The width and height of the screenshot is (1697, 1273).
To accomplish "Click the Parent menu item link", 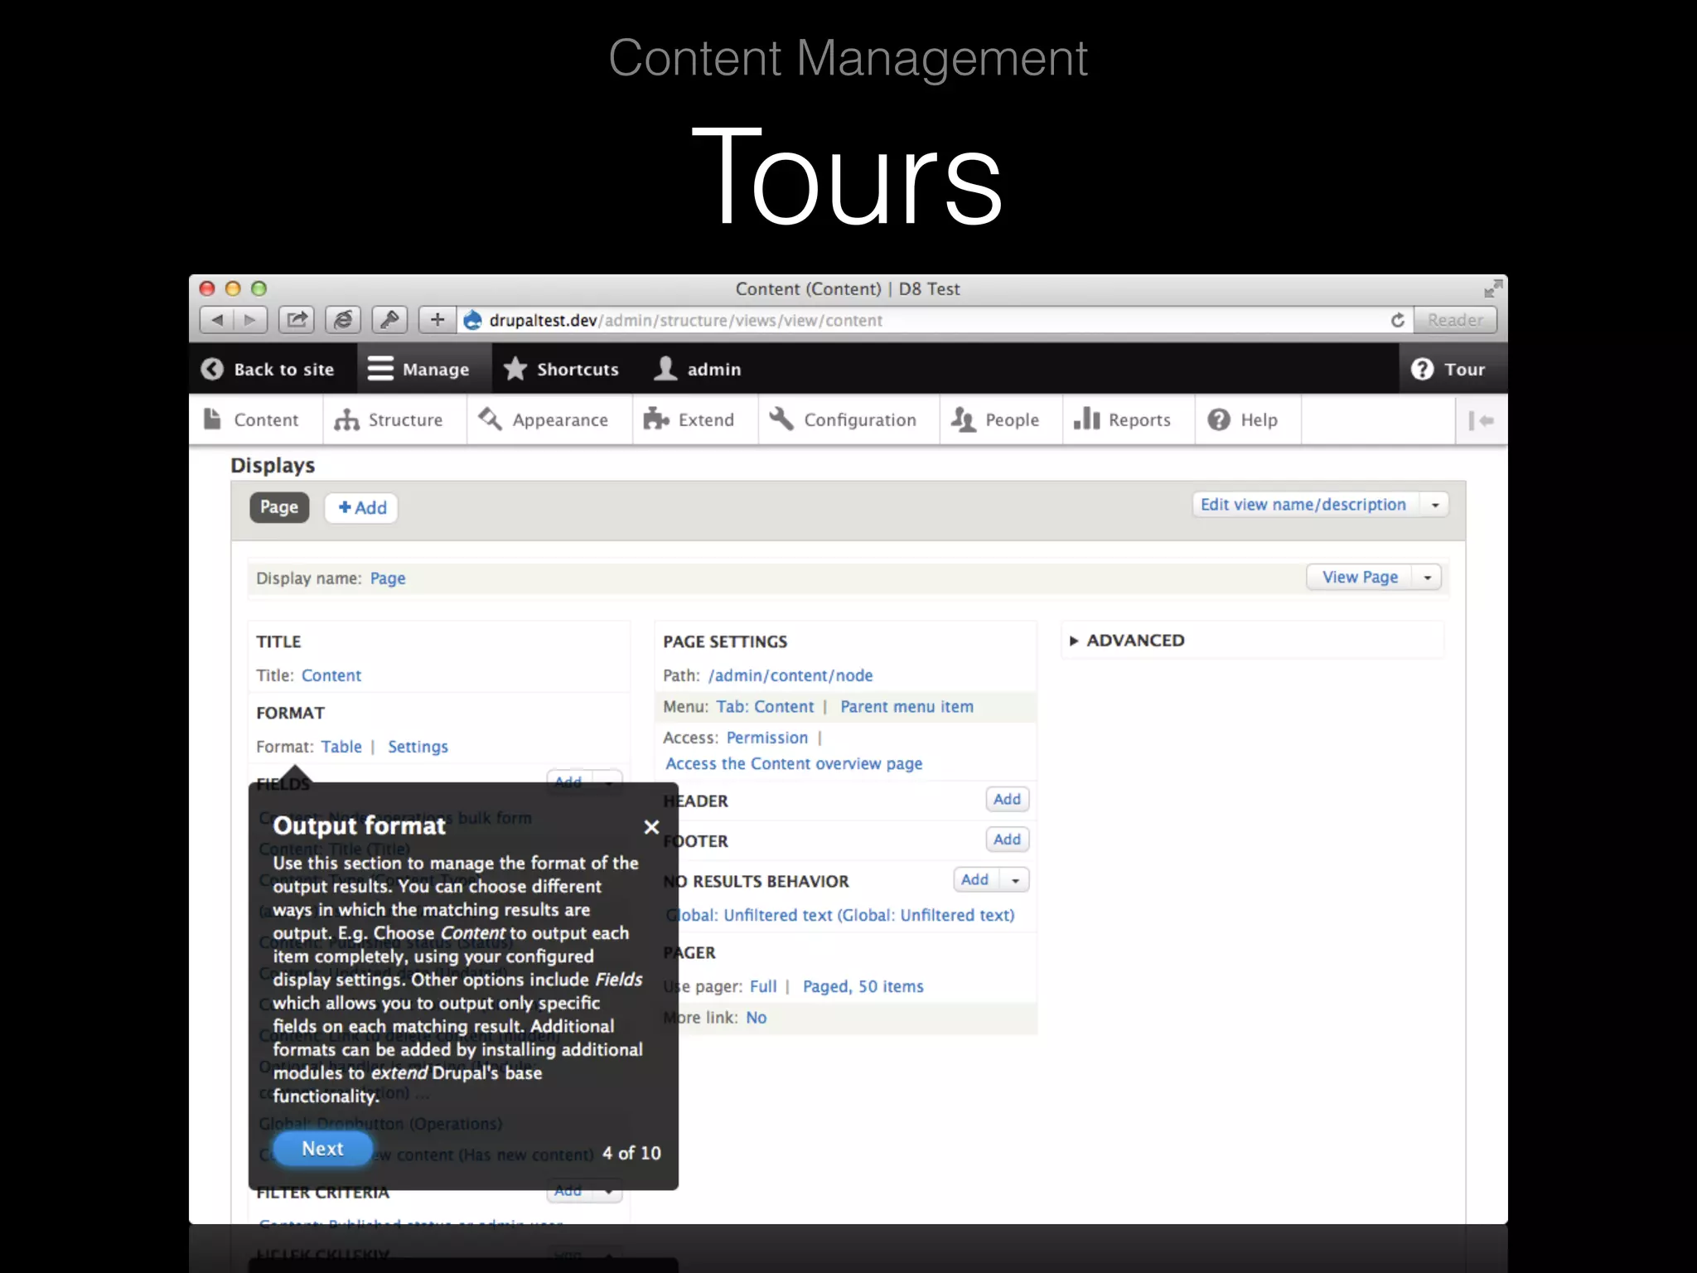I will point(907,707).
